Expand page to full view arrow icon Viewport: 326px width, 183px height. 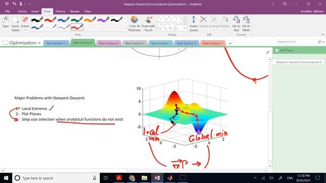tap(268, 52)
